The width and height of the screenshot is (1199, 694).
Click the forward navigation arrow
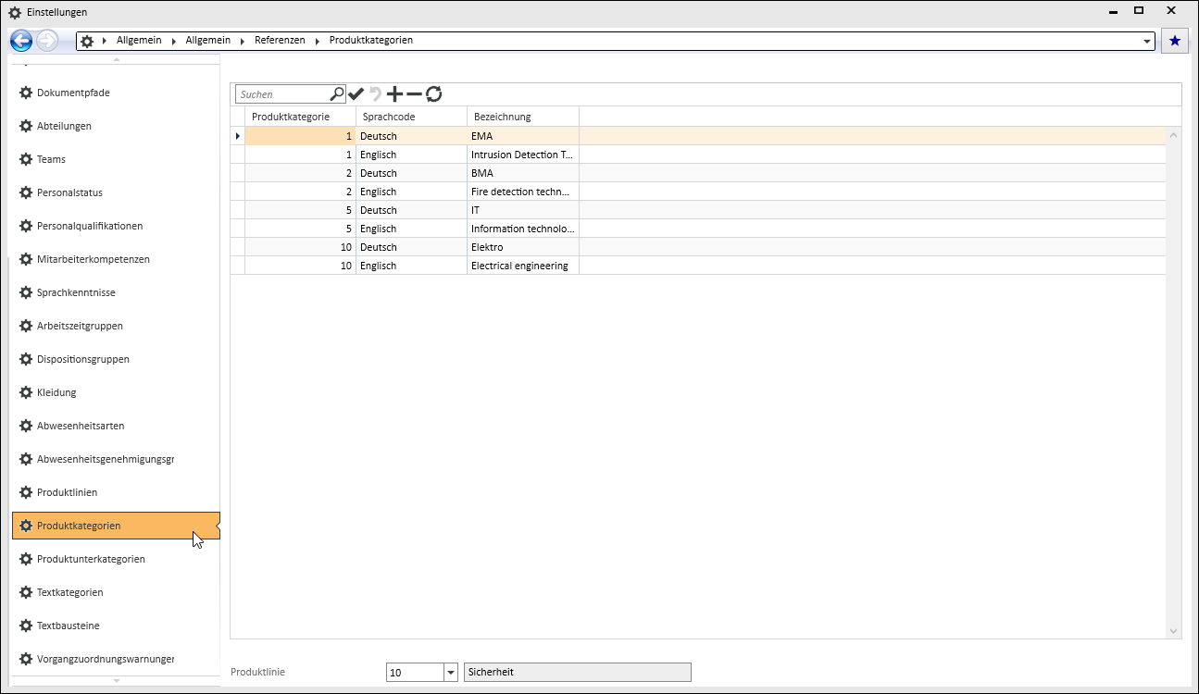[x=47, y=41]
